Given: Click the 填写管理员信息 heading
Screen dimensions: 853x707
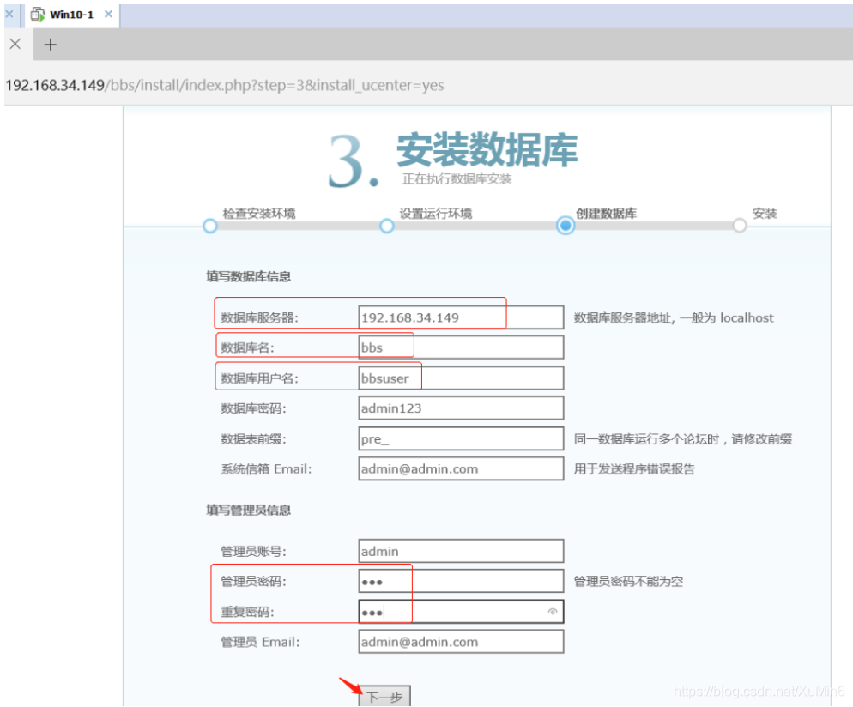Looking at the screenshot, I should 248,511.
